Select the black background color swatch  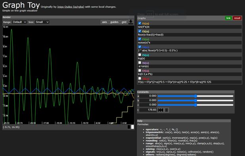pyautogui.click(x=129, y=127)
